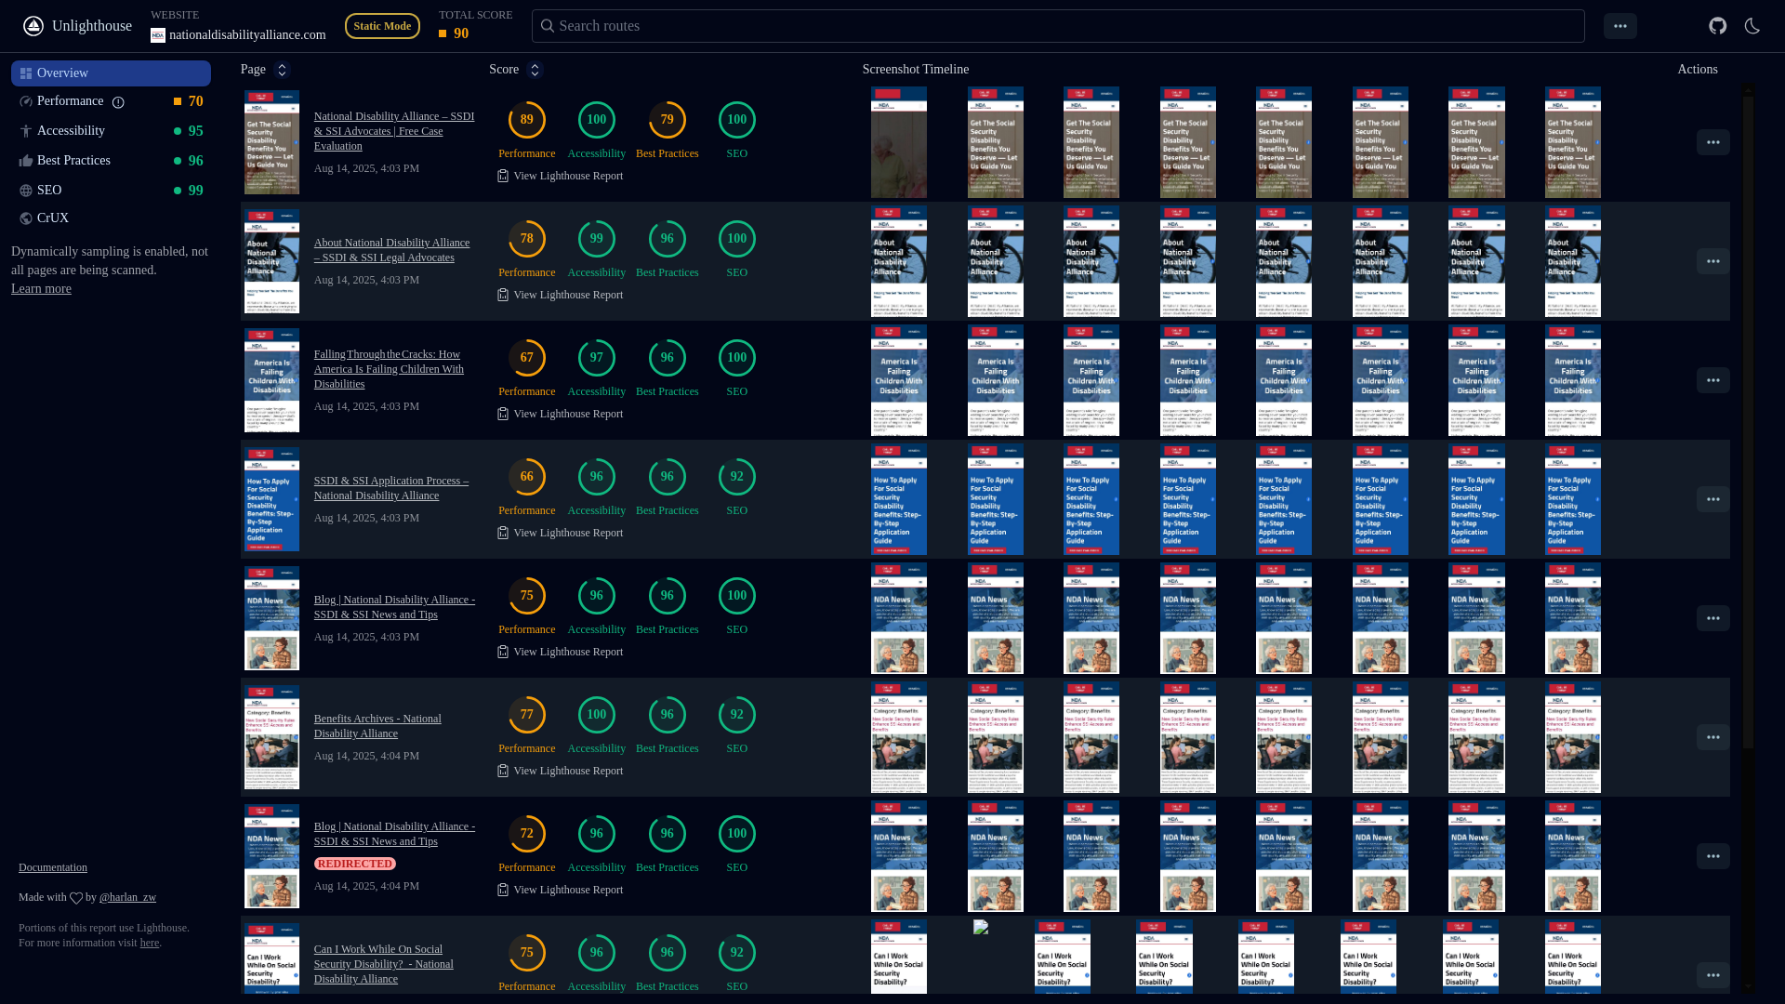Open the About National Disability Alliance page link
Image resolution: width=1785 pixels, height=1004 pixels.
391,250
